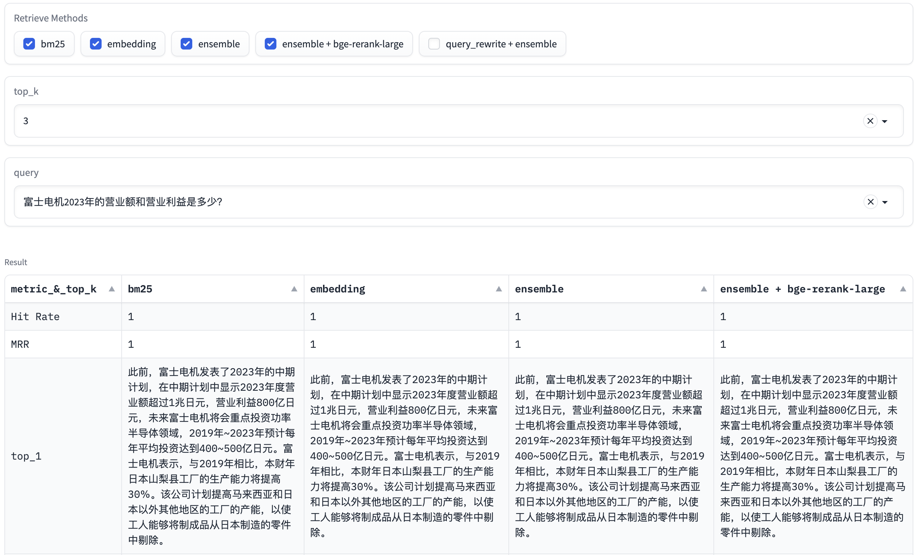
Task: Sort the bm25 column arrow
Action: pos(294,289)
